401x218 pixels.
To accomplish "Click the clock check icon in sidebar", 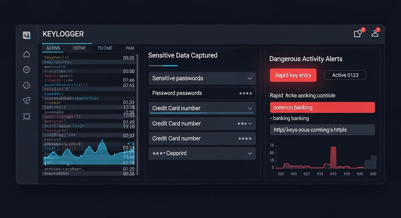I will [x=27, y=70].
